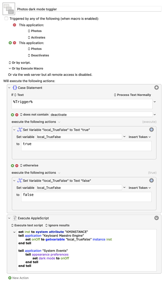Open the 'Or by script' popup
Viewport: 164px width, 282px height.
(20, 63)
